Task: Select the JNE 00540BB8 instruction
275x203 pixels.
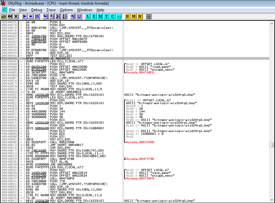Action: click(61, 165)
